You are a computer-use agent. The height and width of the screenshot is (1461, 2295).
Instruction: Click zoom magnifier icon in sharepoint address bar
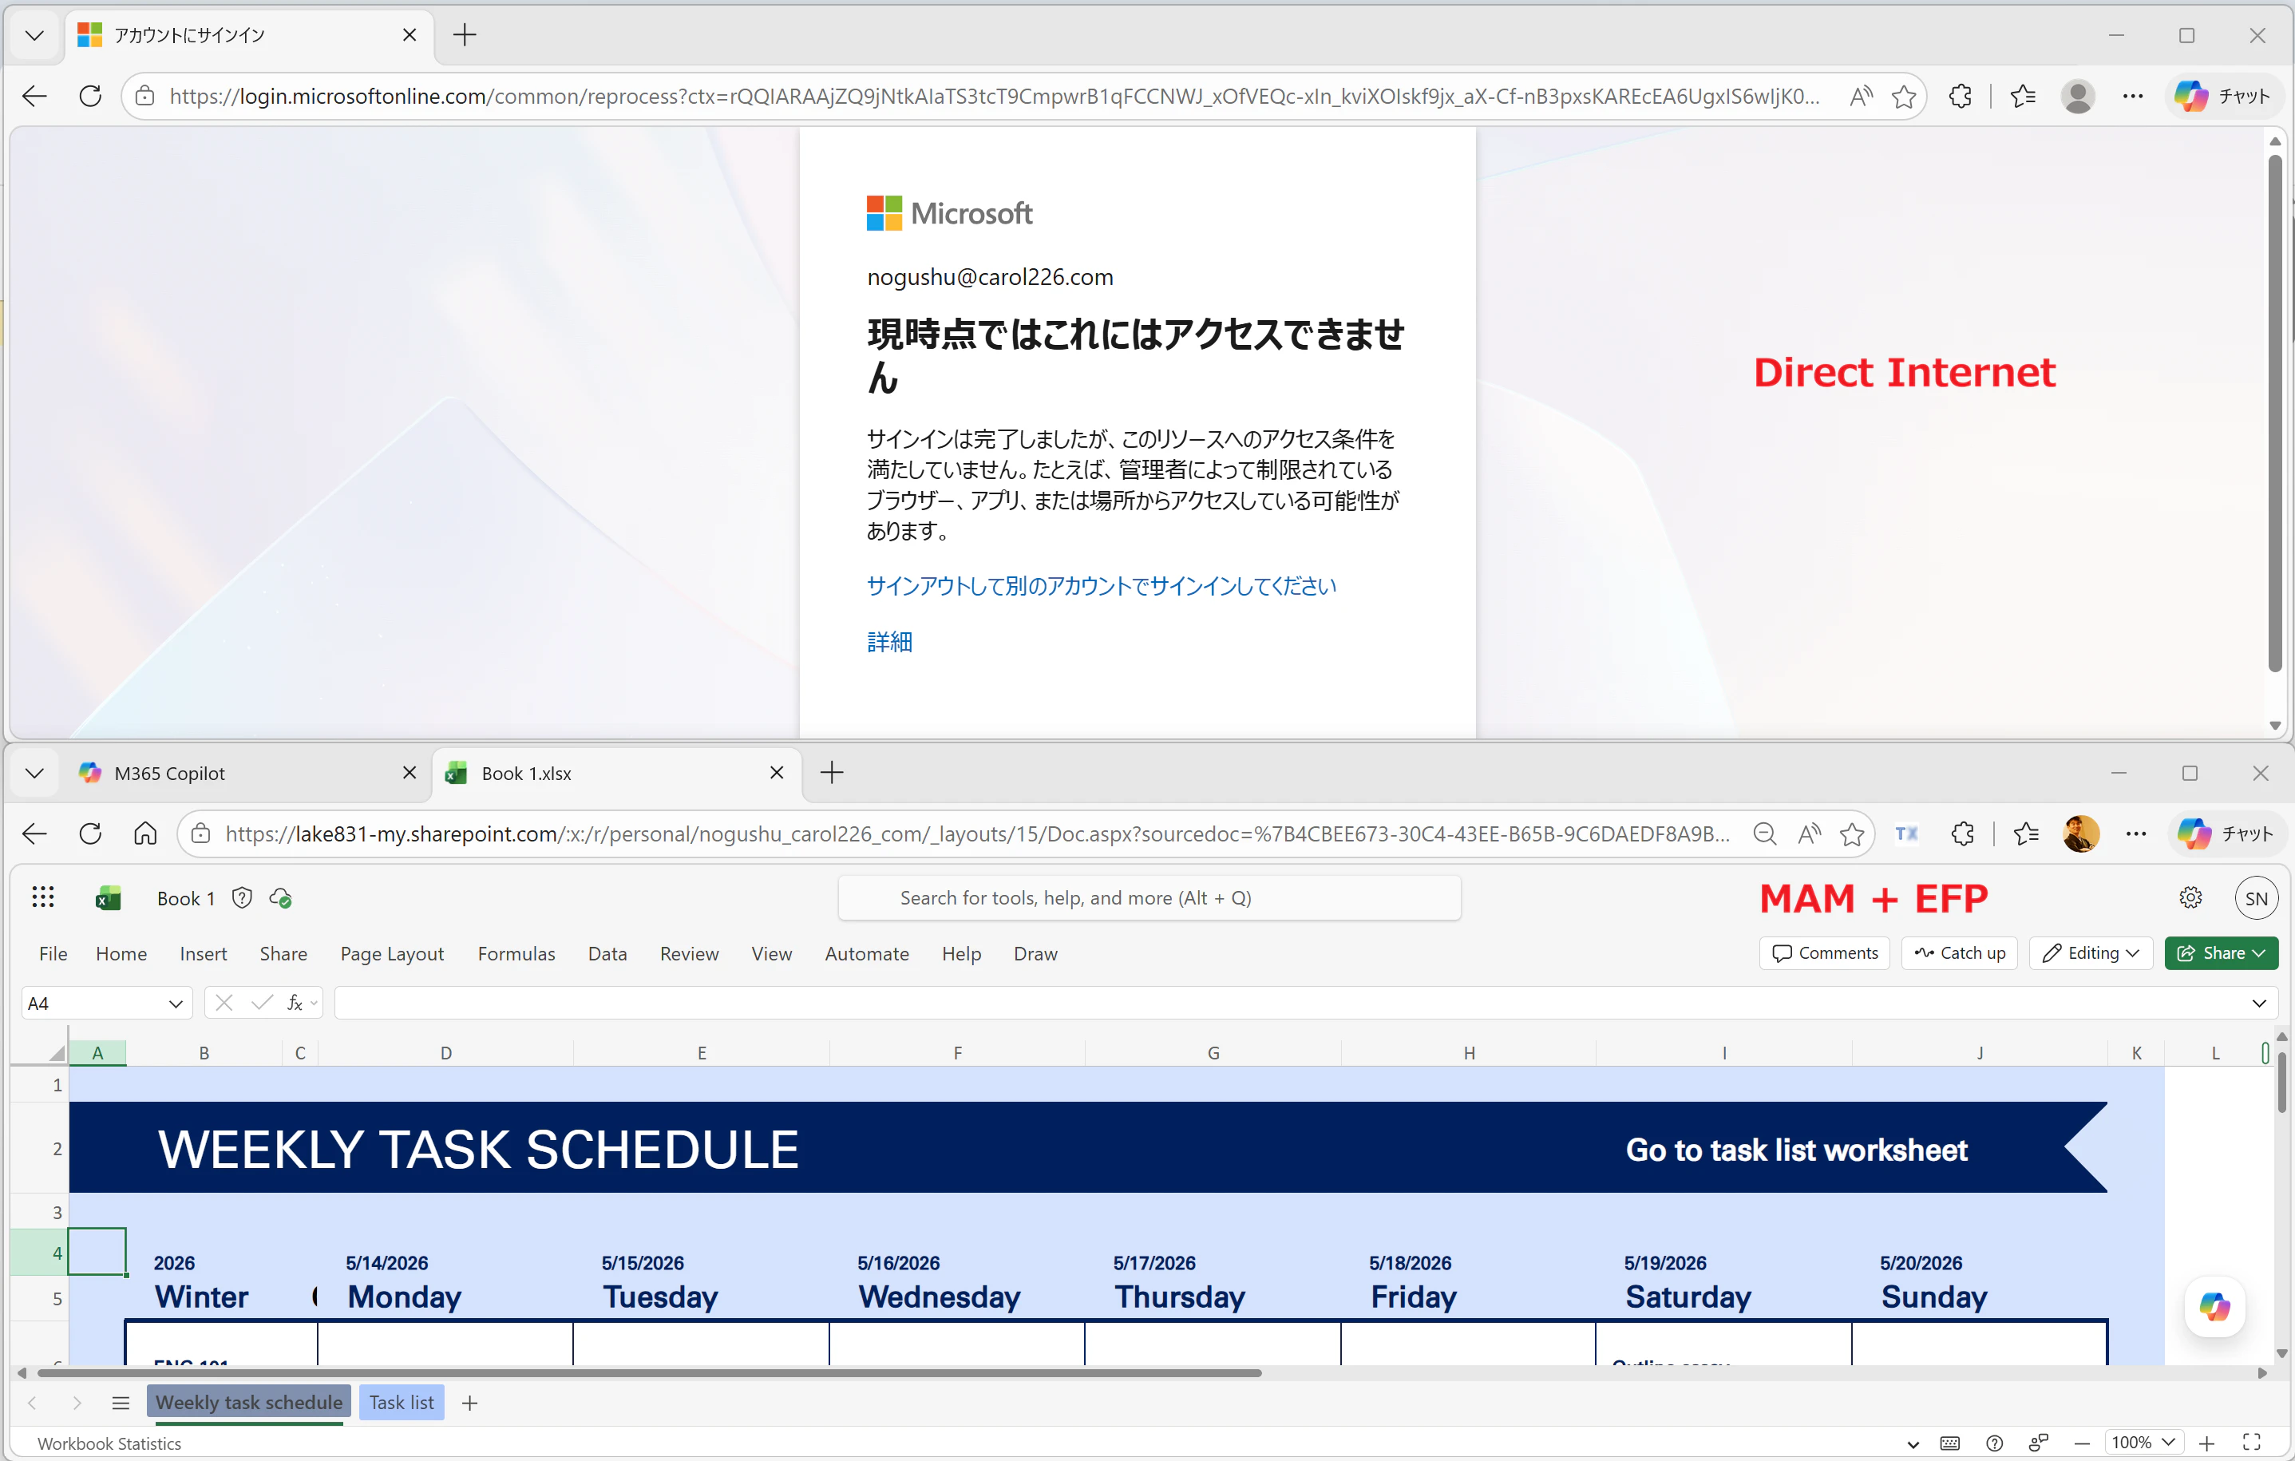tap(1763, 834)
